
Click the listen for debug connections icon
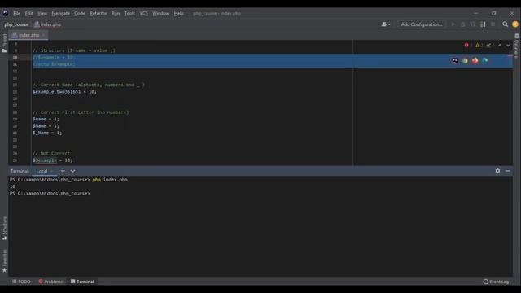[x=483, y=24]
